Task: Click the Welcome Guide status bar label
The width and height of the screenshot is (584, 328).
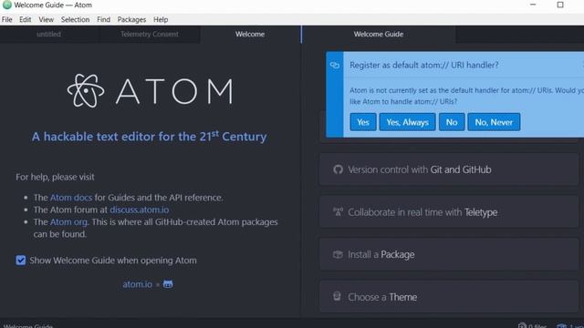Action: pos(28,326)
